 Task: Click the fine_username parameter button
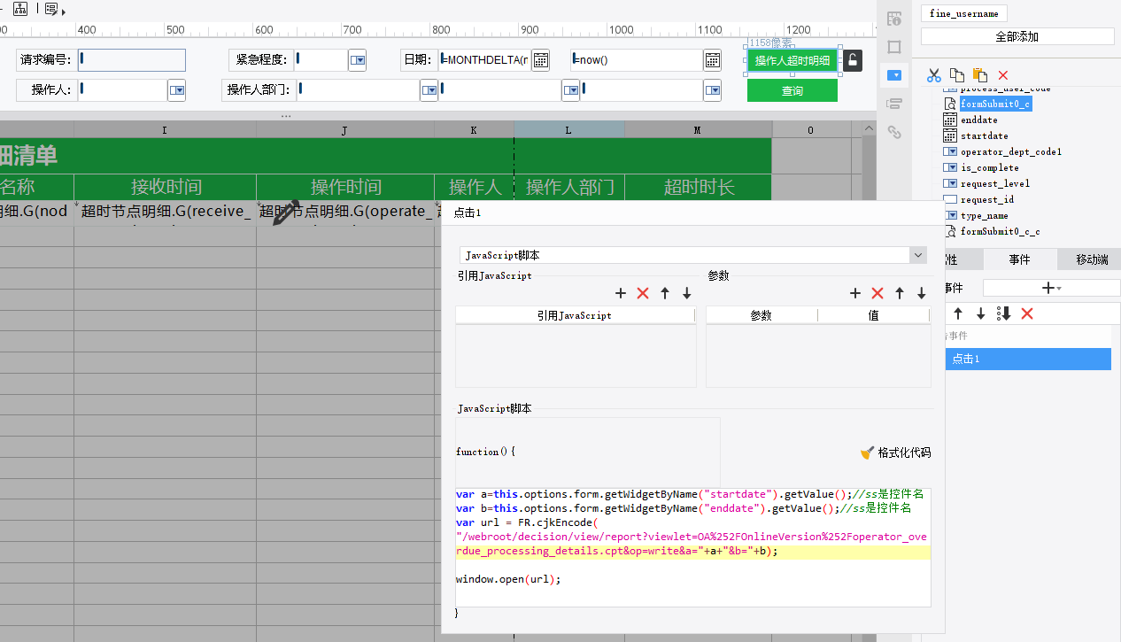click(x=964, y=13)
